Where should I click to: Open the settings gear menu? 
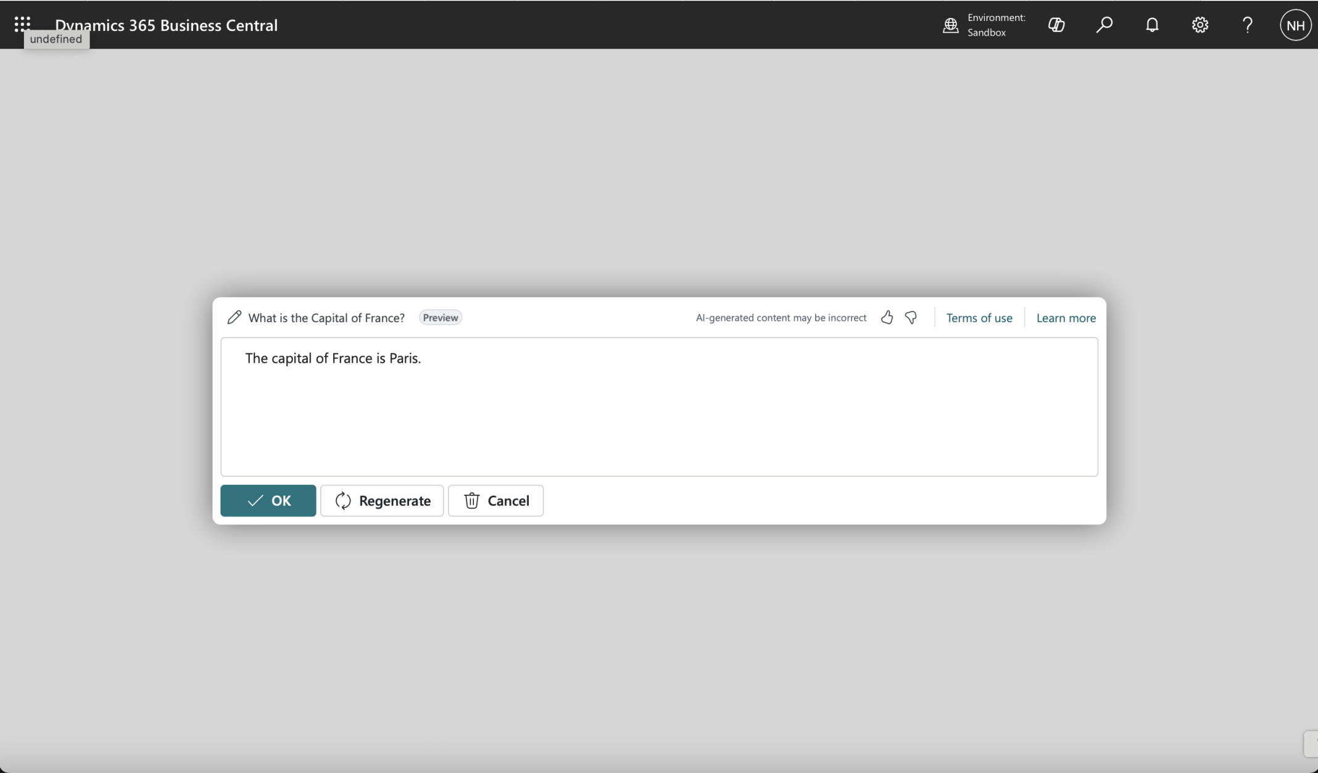[1200, 25]
